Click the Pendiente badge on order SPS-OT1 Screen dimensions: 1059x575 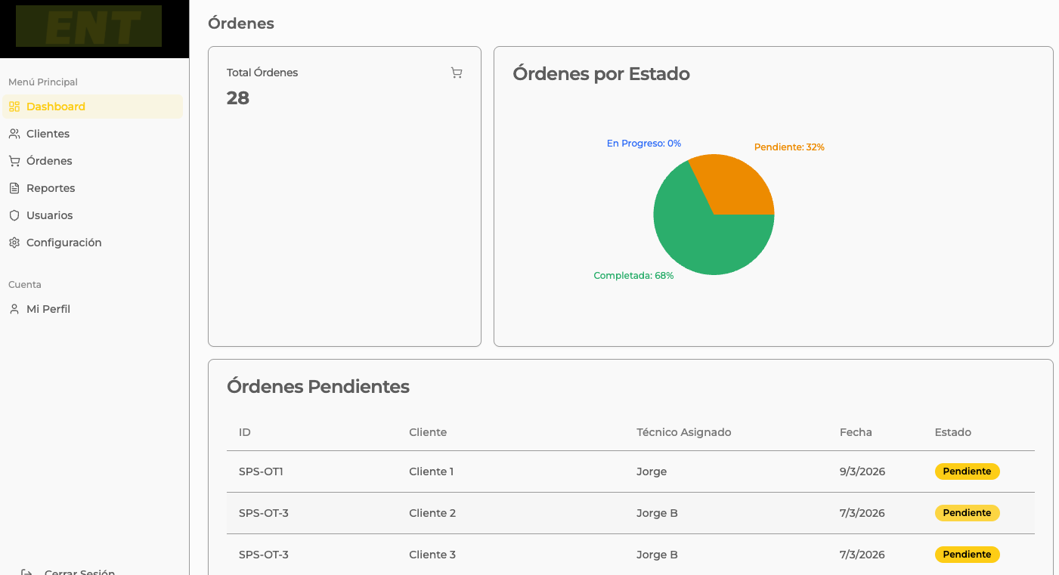point(967,471)
